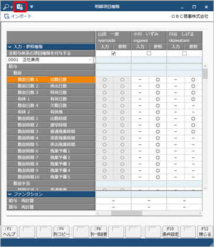Image resolution: width=214 pixels, height=247 pixels.
Task: Select the 勤怠時間 4 深夜残業時間 row
Action: [x=51, y=138]
